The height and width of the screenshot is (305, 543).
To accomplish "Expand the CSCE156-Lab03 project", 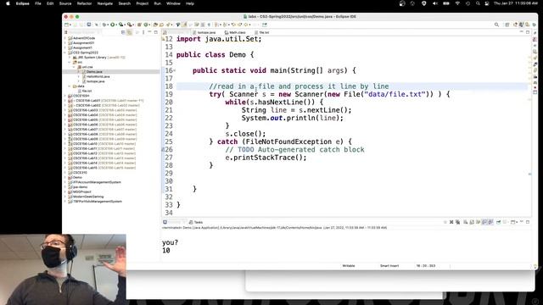I will [x=65, y=110].
